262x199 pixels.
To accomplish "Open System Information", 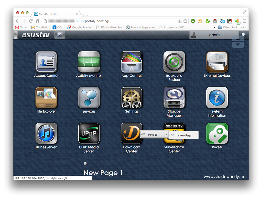I will 217,97.
